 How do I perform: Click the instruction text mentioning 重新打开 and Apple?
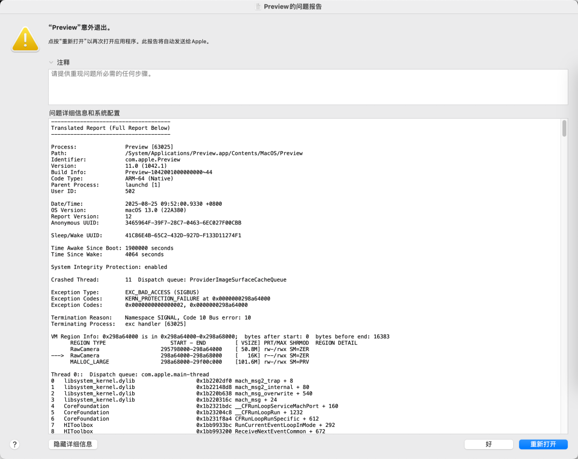[x=130, y=42]
